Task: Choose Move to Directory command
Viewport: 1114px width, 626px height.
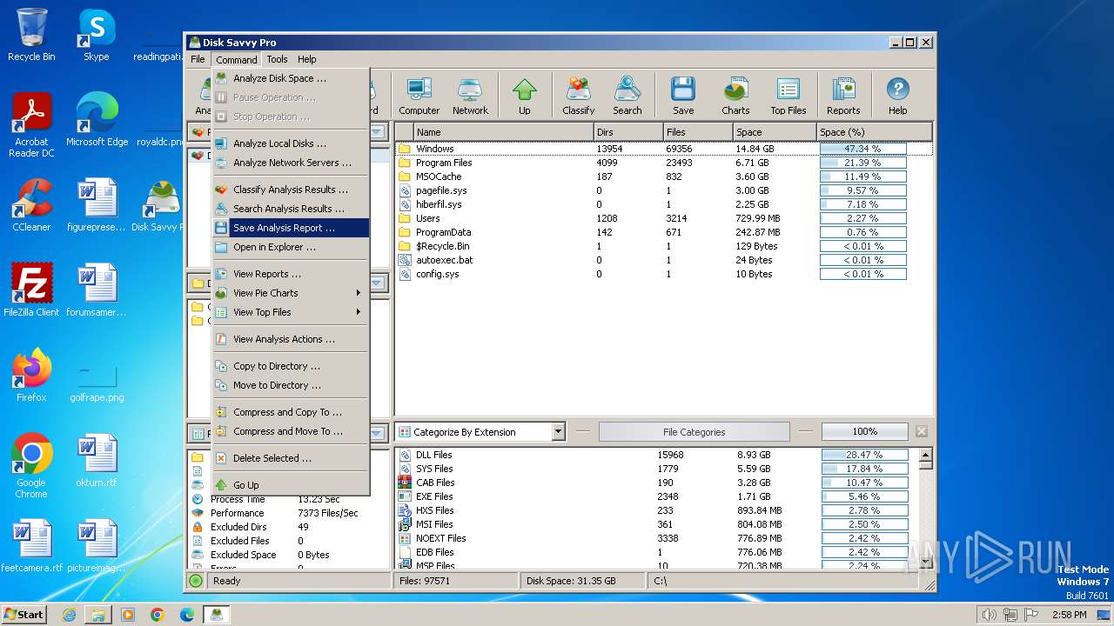Action: coord(291,385)
